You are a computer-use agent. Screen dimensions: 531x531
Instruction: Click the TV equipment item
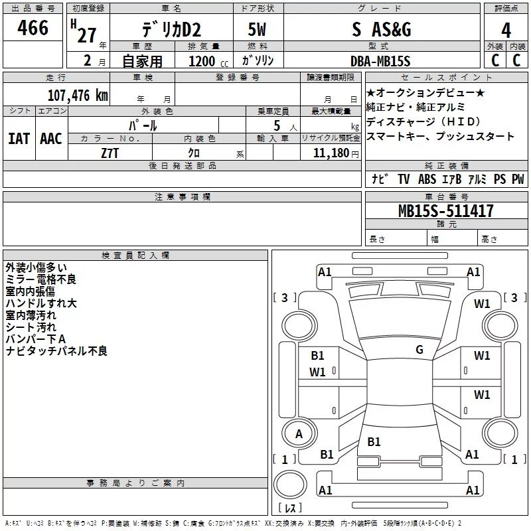point(404,179)
